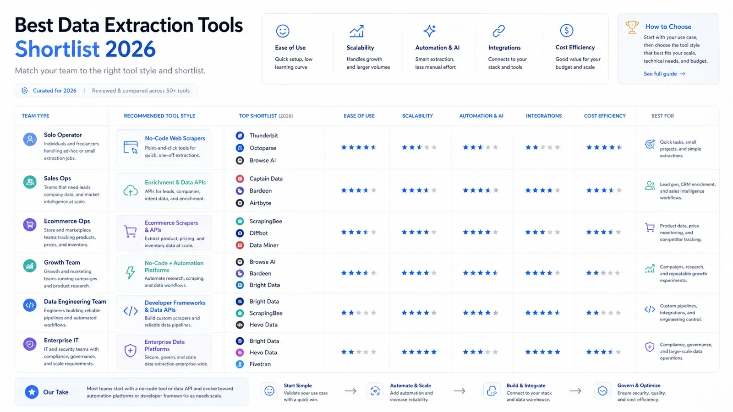Open the No-Code Web Scrapers card title
The width and height of the screenshot is (733, 412).
tap(175, 138)
